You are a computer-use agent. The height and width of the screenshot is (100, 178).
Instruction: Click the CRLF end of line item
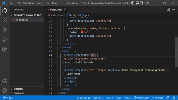(x=118, y=97)
